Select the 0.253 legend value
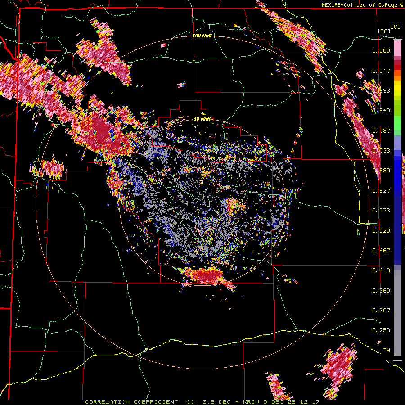The height and width of the screenshot is (405, 405). pos(381,330)
